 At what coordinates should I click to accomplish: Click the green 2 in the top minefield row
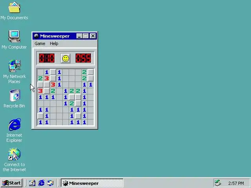coord(84,72)
